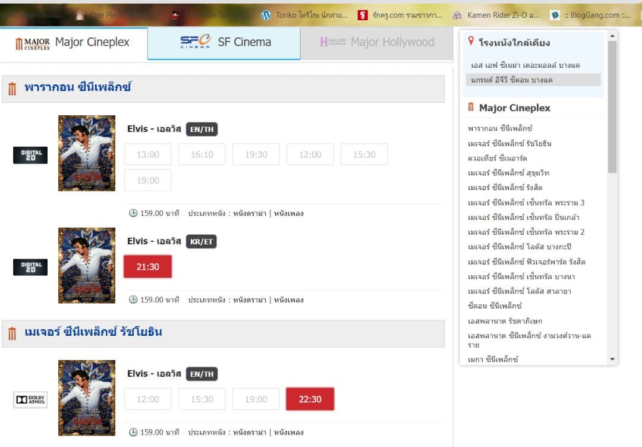Click the SF Cinema logo icon

tap(196, 42)
